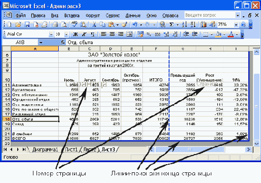The width and height of the screenshot is (261, 183).
Task: Click the 'Введите вопрос' help input box
Action: point(210,15)
